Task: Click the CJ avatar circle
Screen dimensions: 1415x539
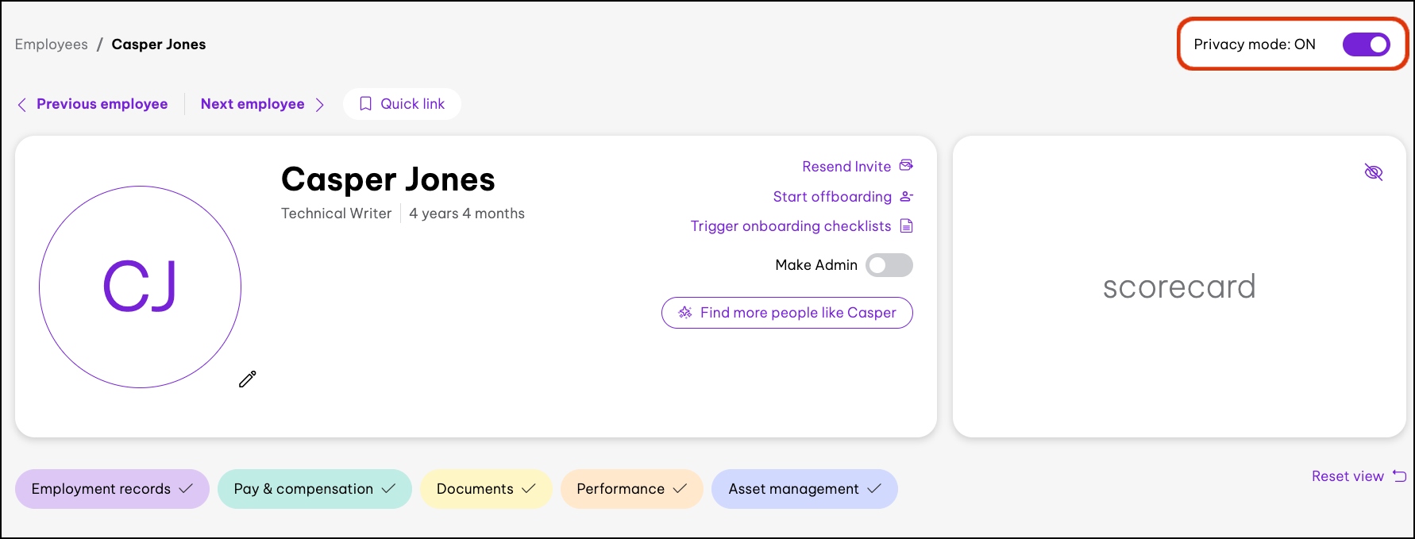Action: click(140, 287)
